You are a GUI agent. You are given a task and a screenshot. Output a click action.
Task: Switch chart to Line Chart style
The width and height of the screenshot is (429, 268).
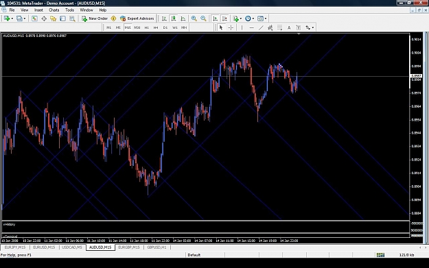click(183, 19)
